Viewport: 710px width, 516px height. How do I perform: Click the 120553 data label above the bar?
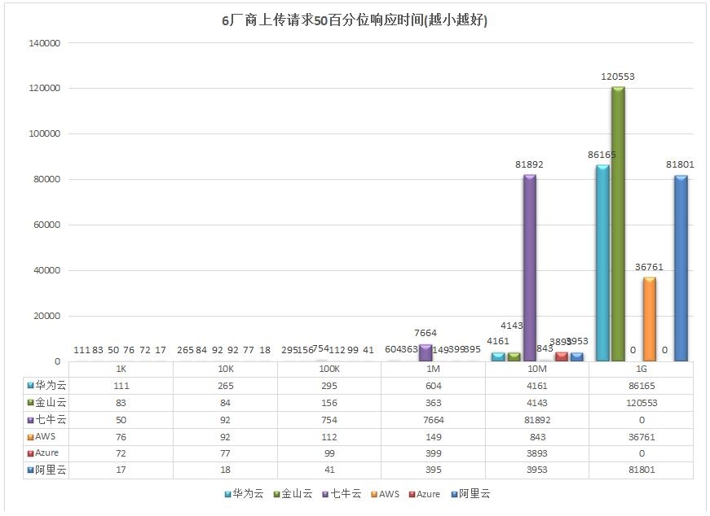pos(618,77)
